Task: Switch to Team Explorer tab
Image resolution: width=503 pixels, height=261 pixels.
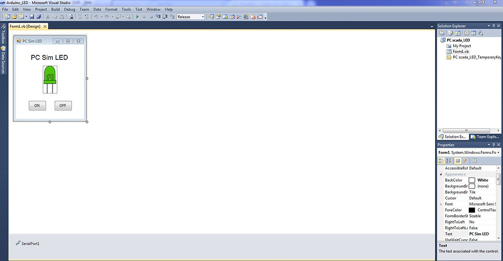Action: coord(485,137)
